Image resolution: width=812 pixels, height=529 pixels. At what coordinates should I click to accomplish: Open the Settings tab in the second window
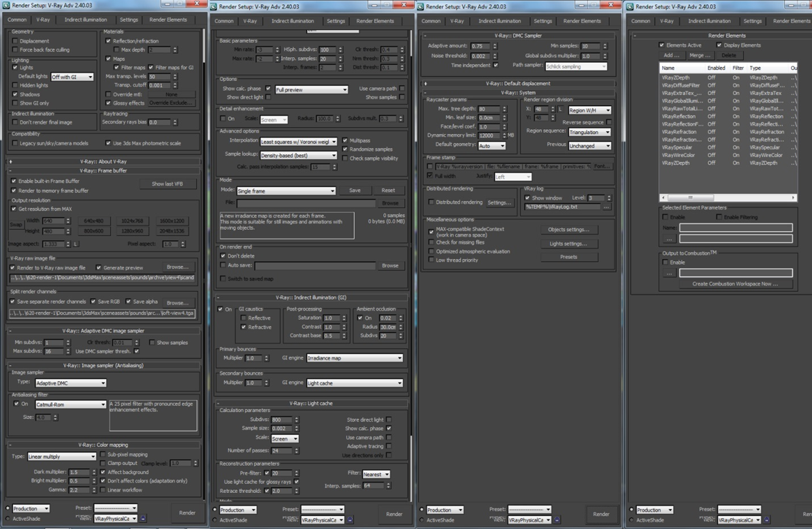[336, 21]
